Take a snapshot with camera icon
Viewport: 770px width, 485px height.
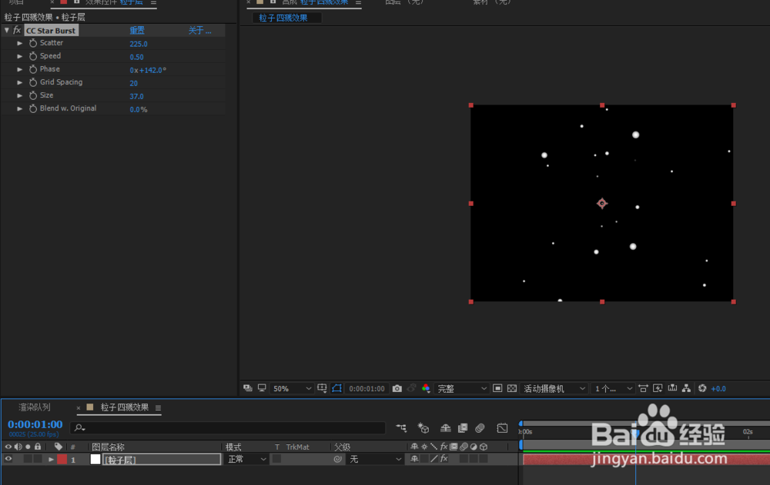point(397,388)
